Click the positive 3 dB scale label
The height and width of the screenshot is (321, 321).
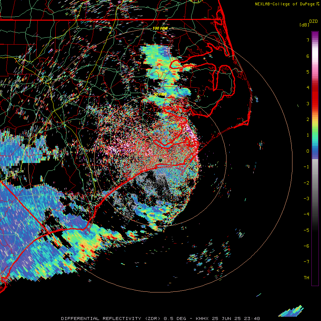(x=308, y=103)
